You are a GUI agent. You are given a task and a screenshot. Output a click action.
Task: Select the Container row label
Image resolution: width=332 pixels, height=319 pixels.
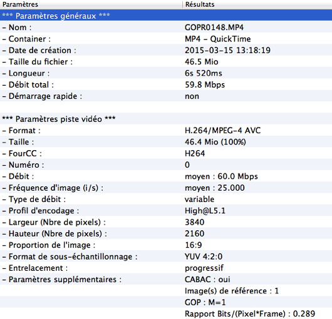[x=26, y=39]
